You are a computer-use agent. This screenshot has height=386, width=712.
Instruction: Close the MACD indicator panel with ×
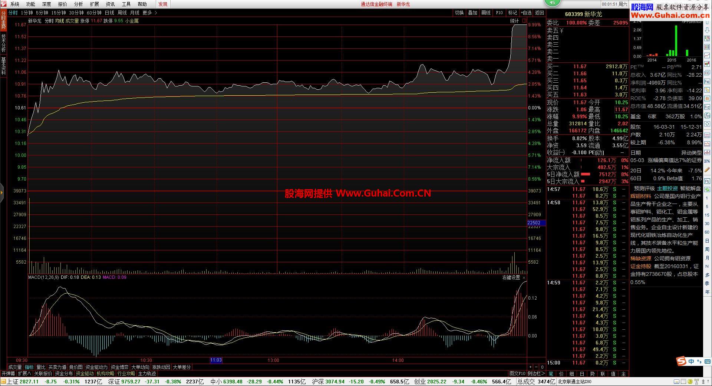524,277
